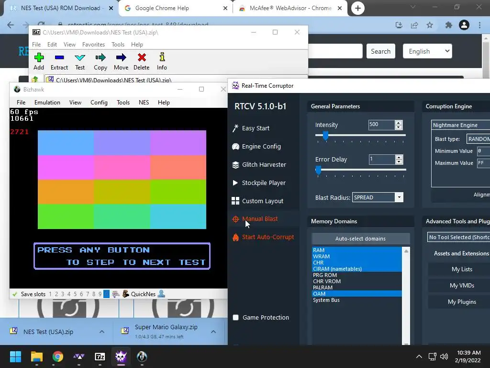Open English language dropdown on website
This screenshot has height=368, width=490.
[x=427, y=51]
